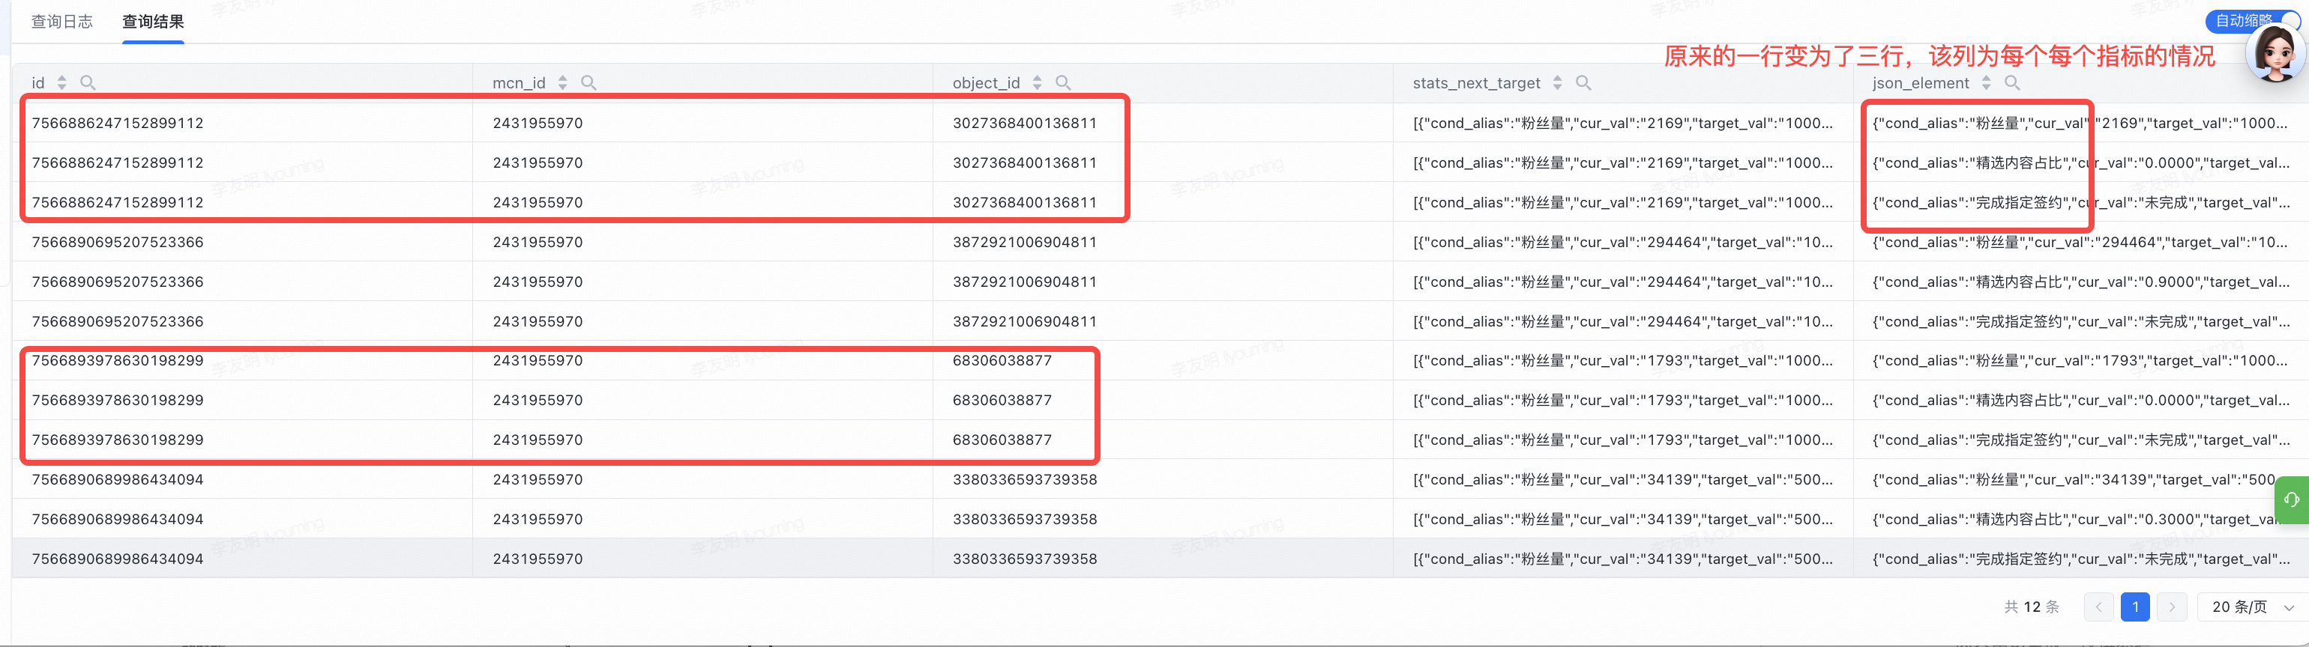This screenshot has height=647, width=2309.
Task: Open json_element cell with cur_val 2169
Action: pyautogui.click(x=2080, y=123)
